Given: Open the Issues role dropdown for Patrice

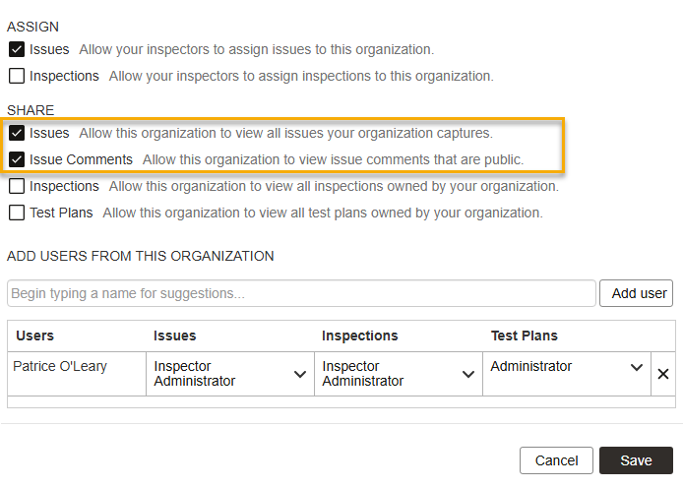Looking at the screenshot, I should point(229,374).
